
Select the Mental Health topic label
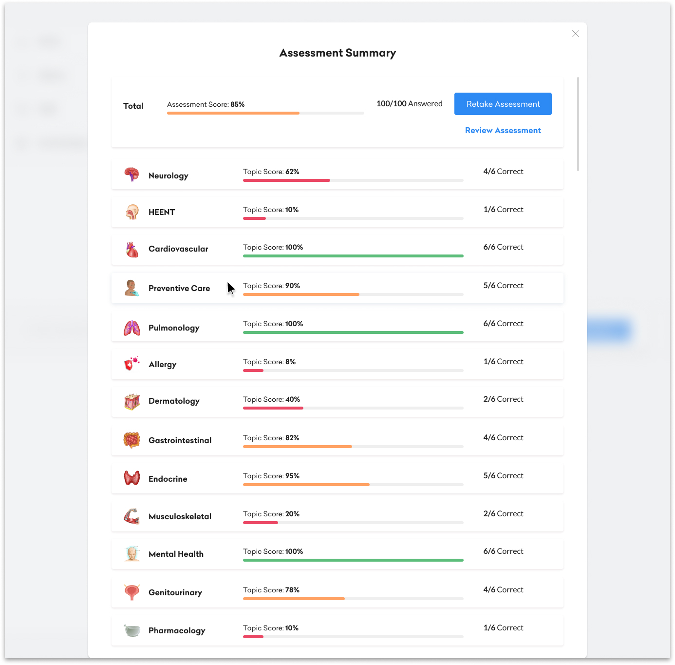(176, 554)
